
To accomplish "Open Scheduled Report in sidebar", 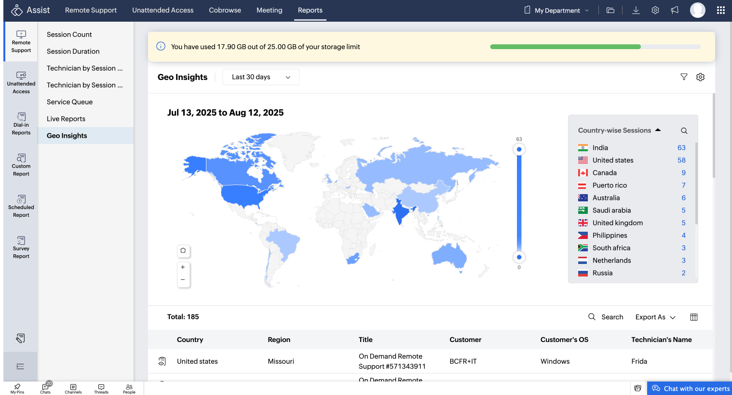I will pyautogui.click(x=21, y=206).
